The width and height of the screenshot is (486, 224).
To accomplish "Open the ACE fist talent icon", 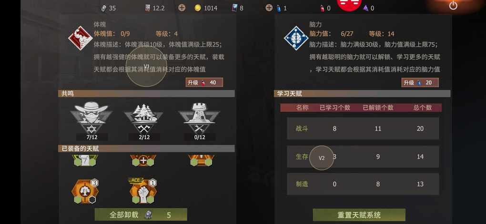I will tap(143, 191).
